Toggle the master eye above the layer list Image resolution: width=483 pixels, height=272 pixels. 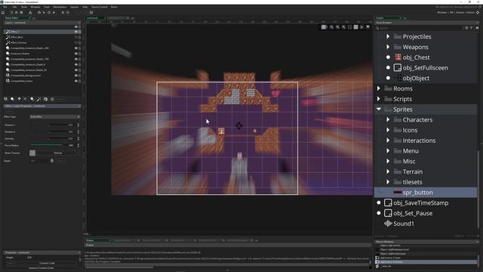[75, 27]
